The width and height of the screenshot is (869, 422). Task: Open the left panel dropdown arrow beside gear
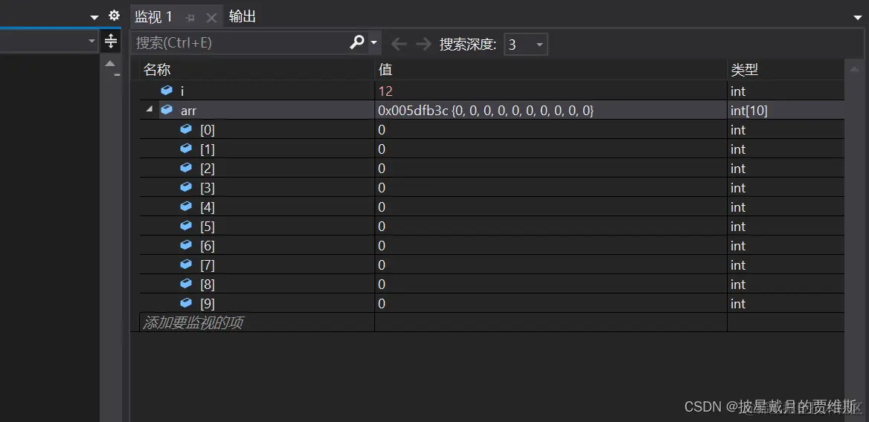pyautogui.click(x=94, y=18)
